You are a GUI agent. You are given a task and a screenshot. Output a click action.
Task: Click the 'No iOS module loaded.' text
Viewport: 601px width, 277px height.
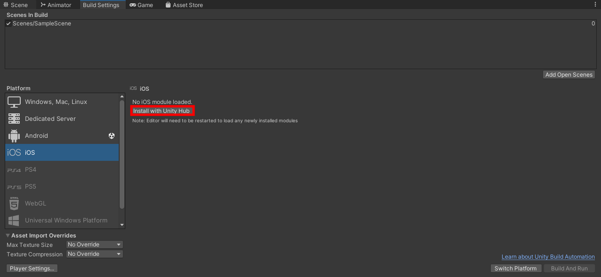(162, 102)
